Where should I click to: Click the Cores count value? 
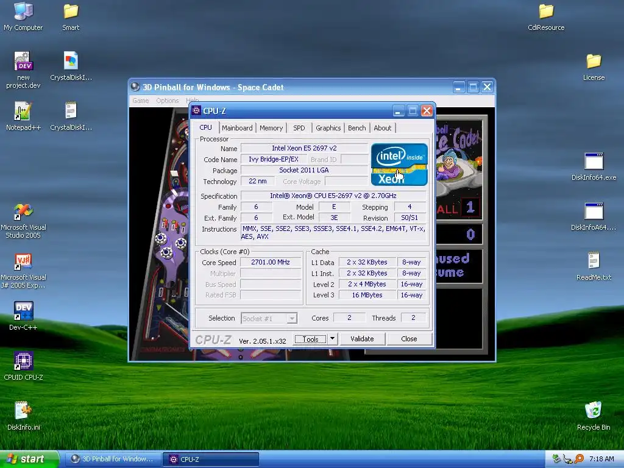click(349, 317)
